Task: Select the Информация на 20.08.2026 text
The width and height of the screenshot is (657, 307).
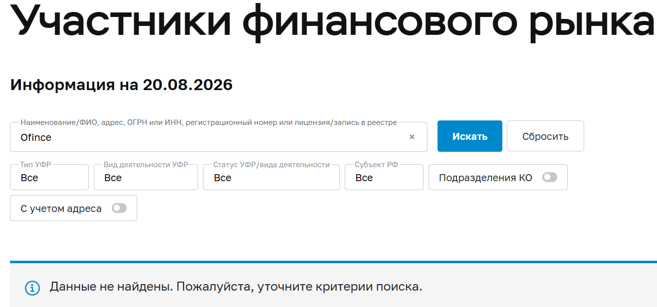Action: (121, 85)
